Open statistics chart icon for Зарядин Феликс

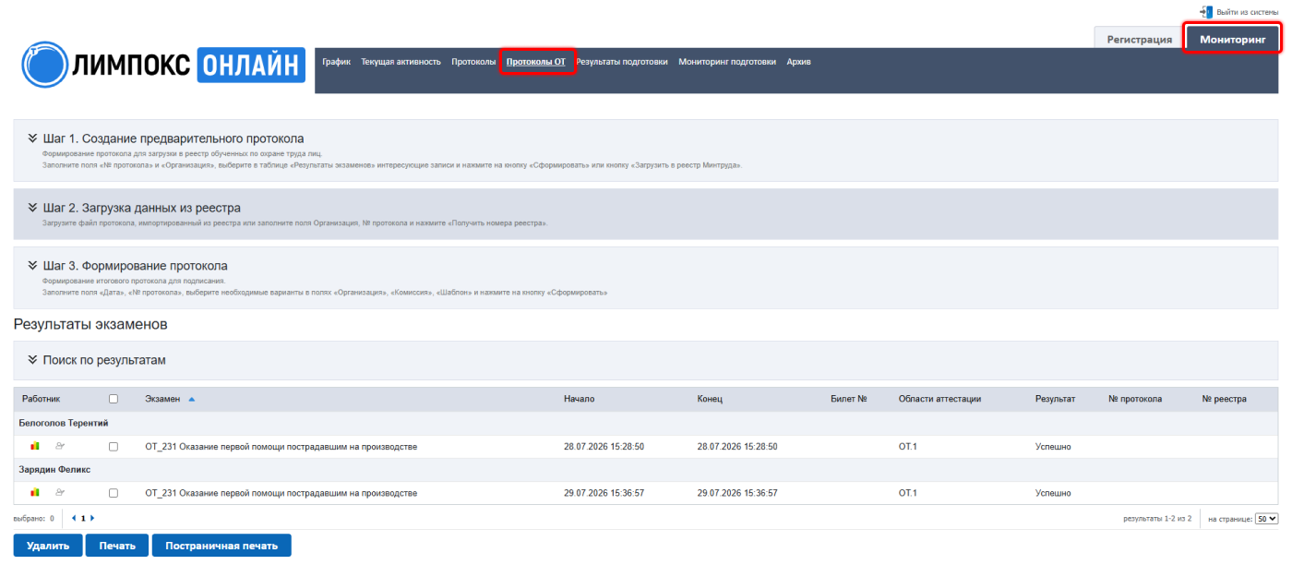[x=35, y=493]
